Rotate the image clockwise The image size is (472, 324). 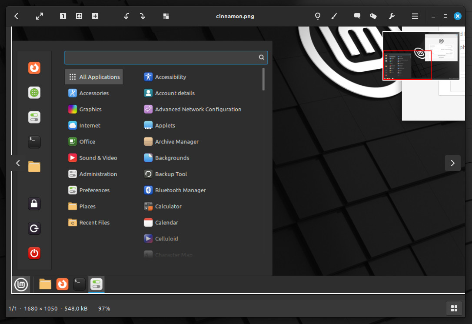pyautogui.click(x=143, y=16)
